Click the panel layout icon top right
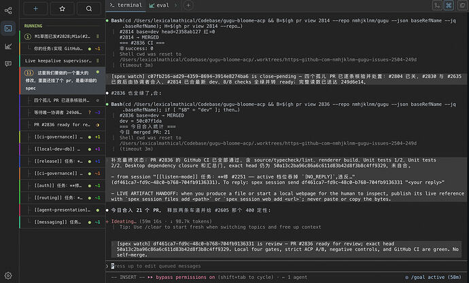This screenshot has height=283, width=469. (x=462, y=5)
